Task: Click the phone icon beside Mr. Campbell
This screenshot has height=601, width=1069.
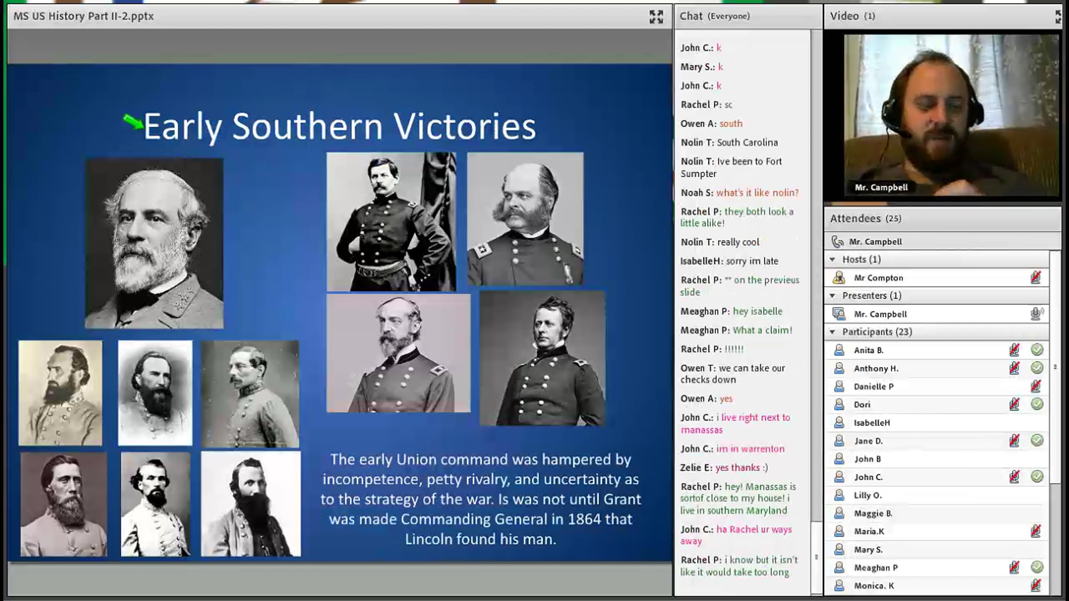Action: pos(837,242)
